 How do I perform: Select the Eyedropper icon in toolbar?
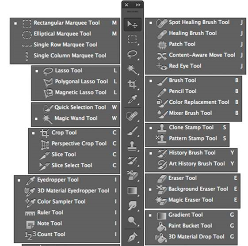pos(132,99)
